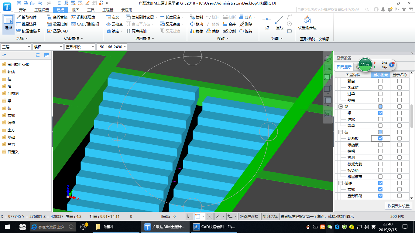Screen dimensions: 415x233
Task: Open 查找替换 find and replace
Action: click(57, 17)
